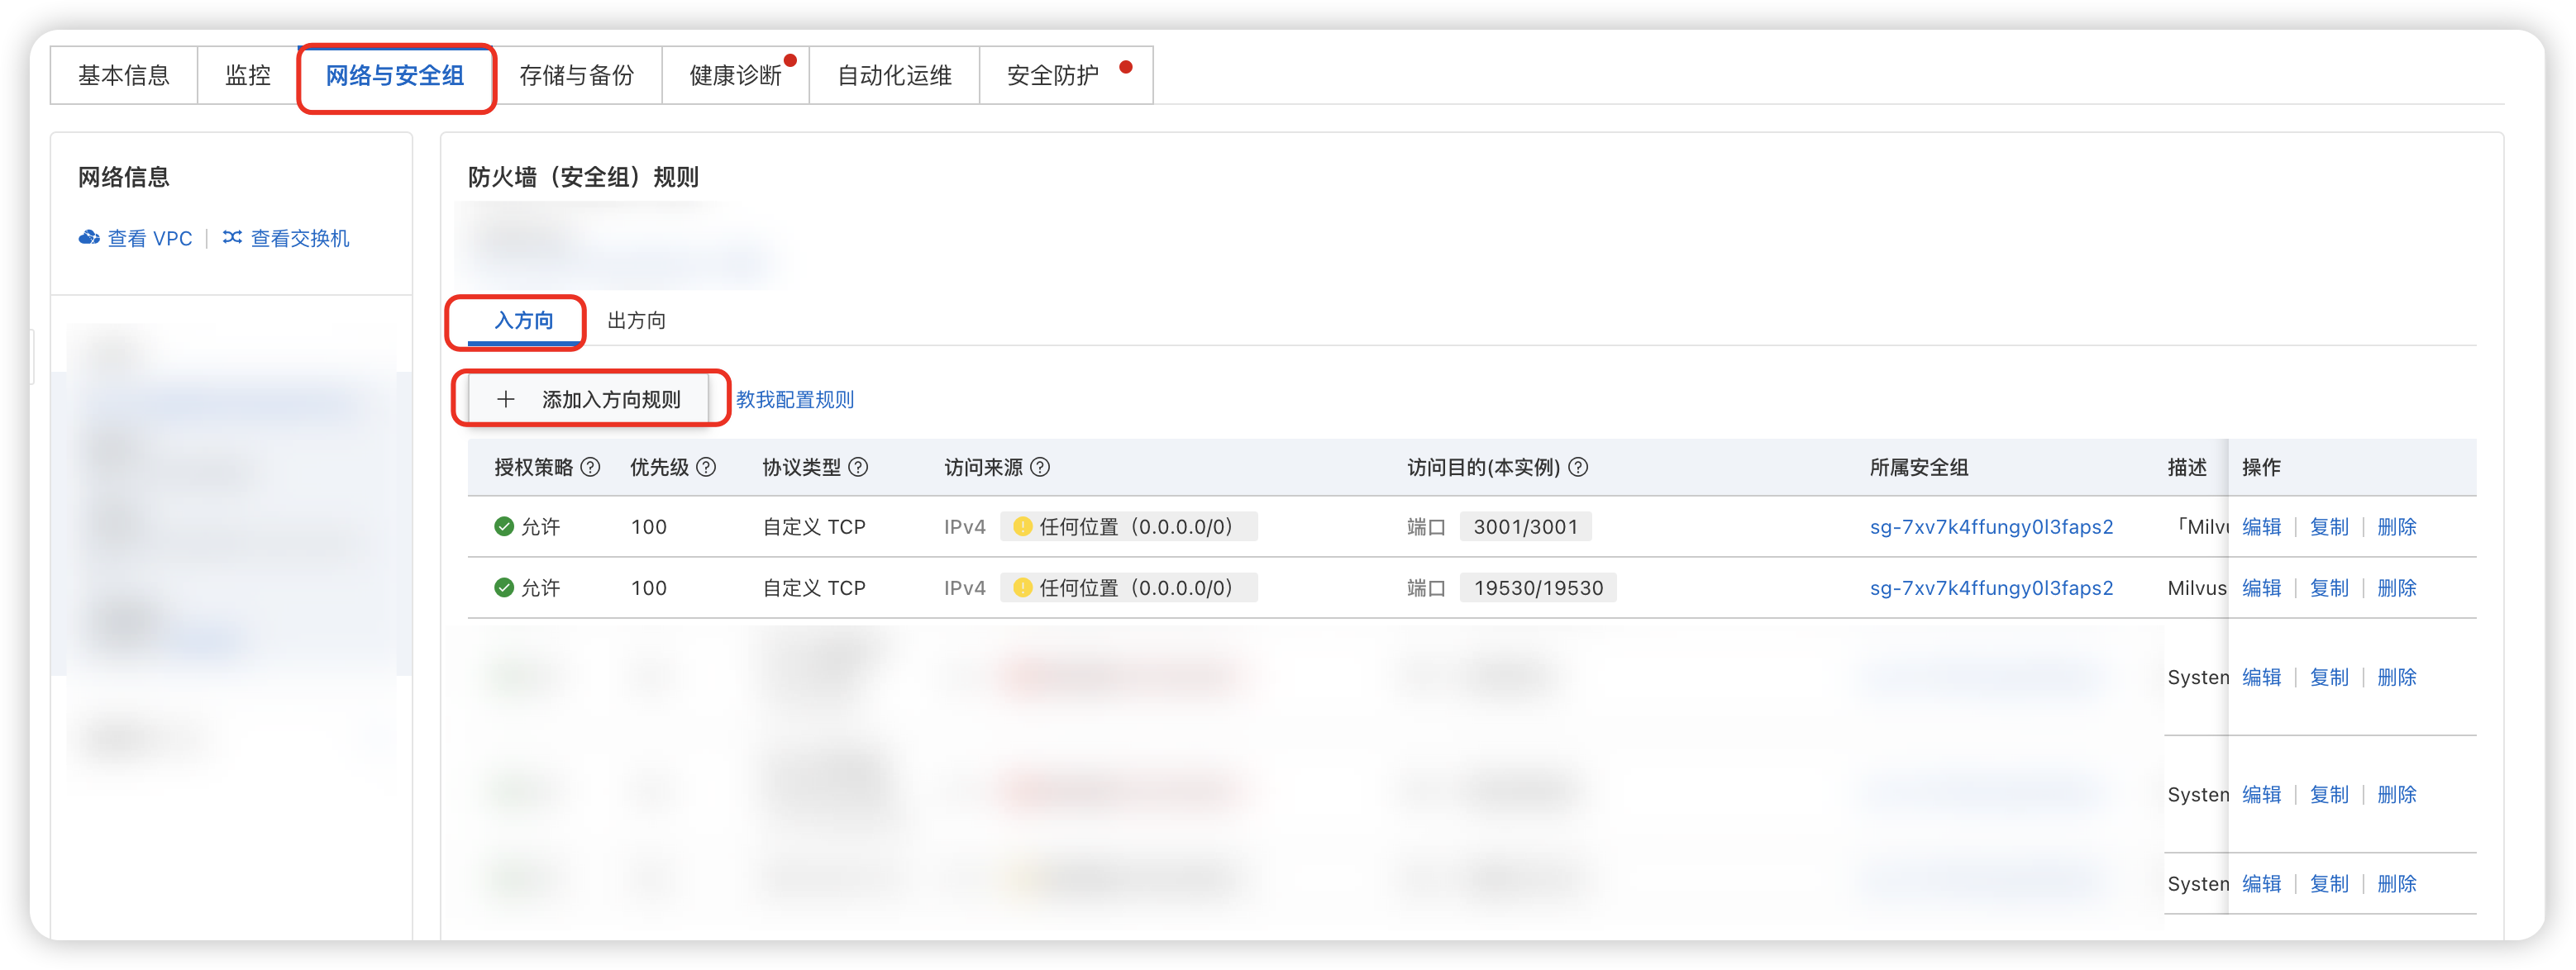This screenshot has width=2576, height=970.
Task: Click the cloud icon beside 查看 VPC
Action: click(x=89, y=238)
